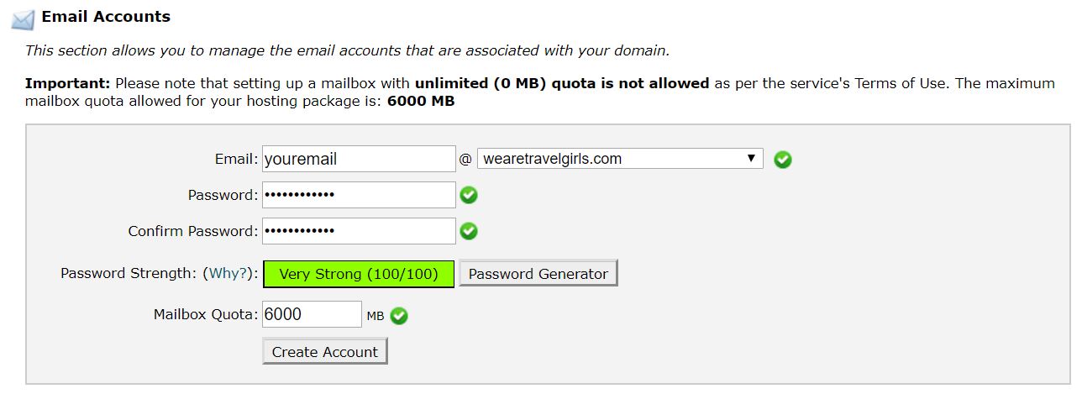Click the Password Strength: label
Screen dimensions: 1082x394
(x=129, y=273)
